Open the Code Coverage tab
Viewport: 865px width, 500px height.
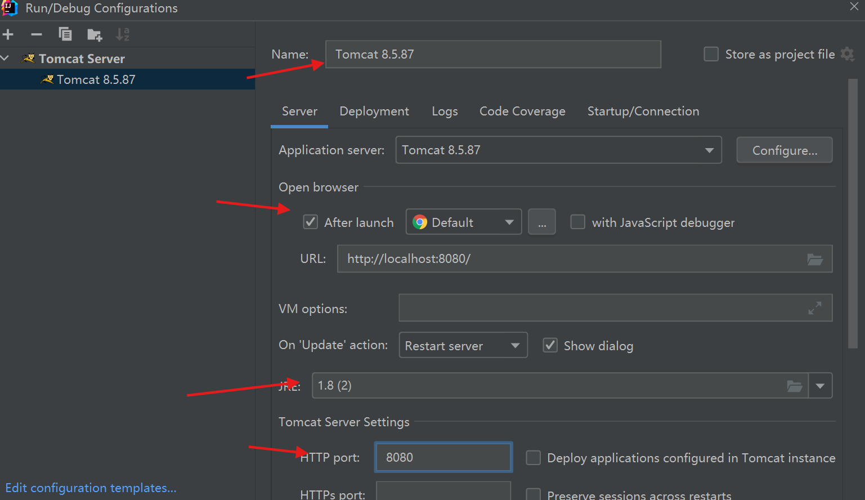click(x=522, y=111)
